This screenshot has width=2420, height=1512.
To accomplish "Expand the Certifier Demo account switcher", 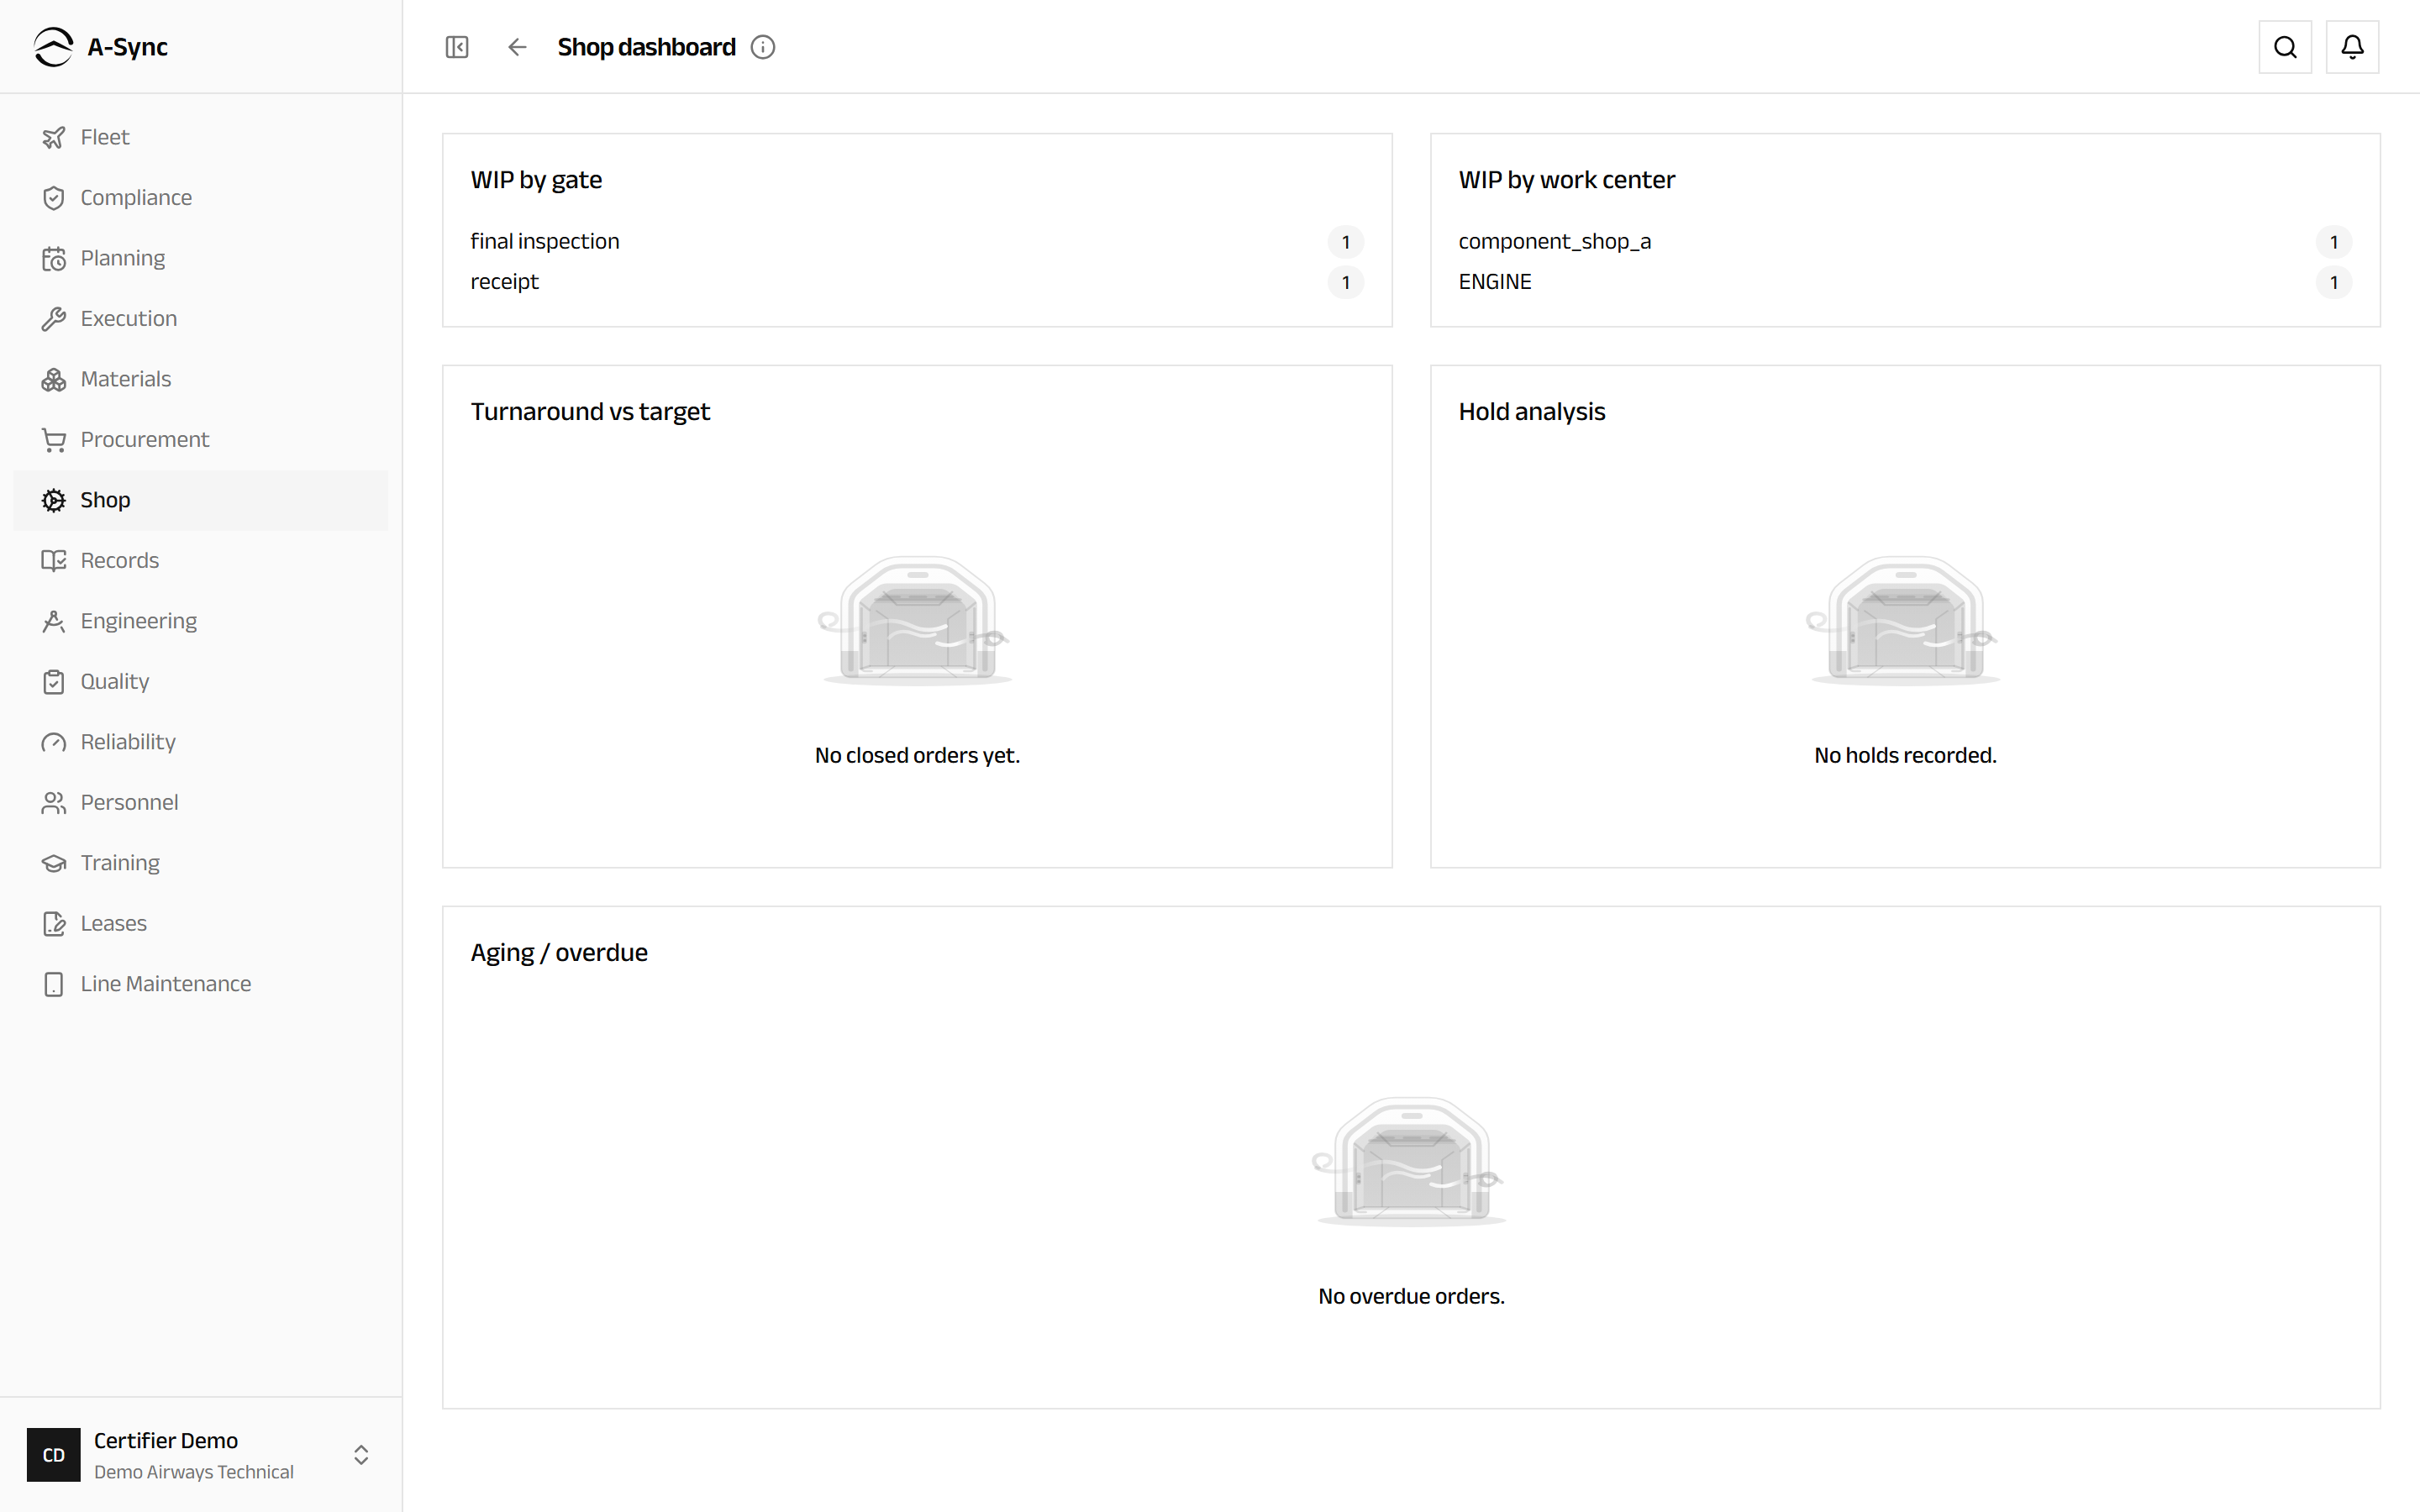I will (361, 1455).
